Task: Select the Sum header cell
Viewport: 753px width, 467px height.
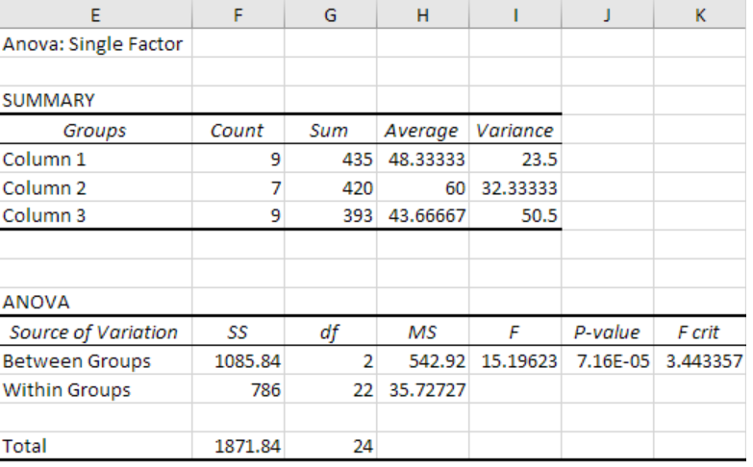Action: click(331, 130)
